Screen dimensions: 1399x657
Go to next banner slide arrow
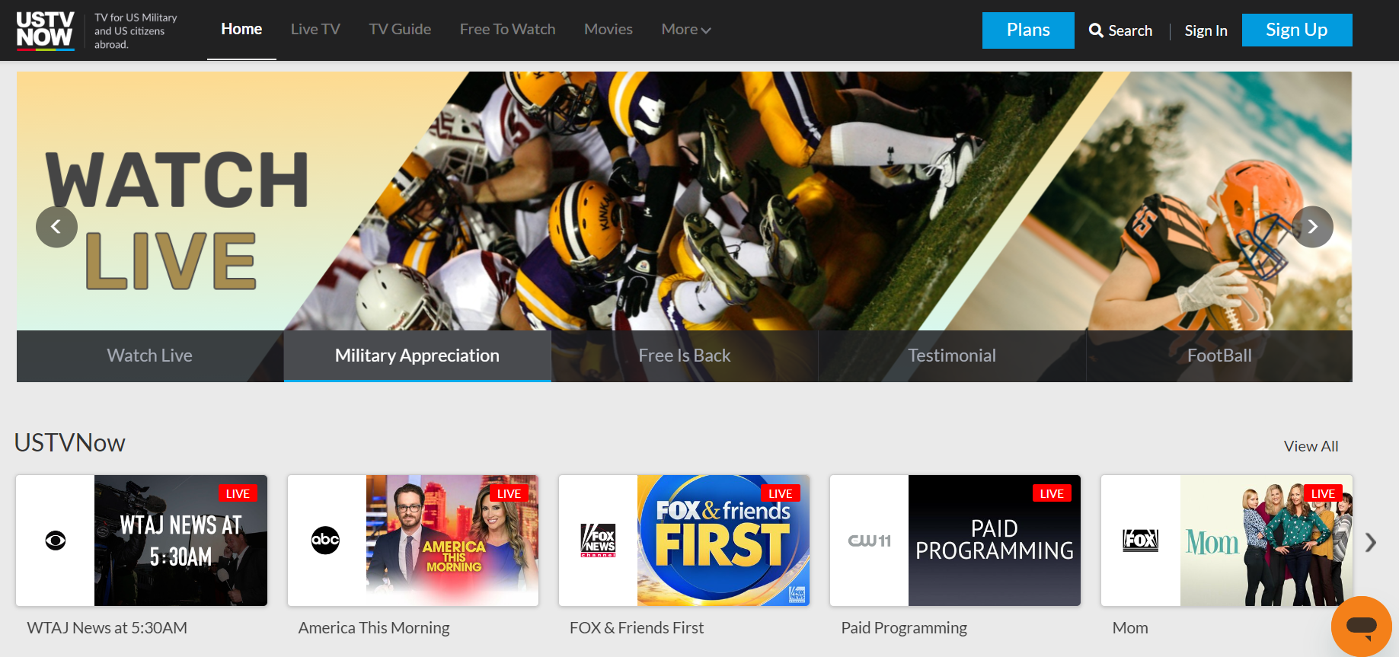point(1312,227)
